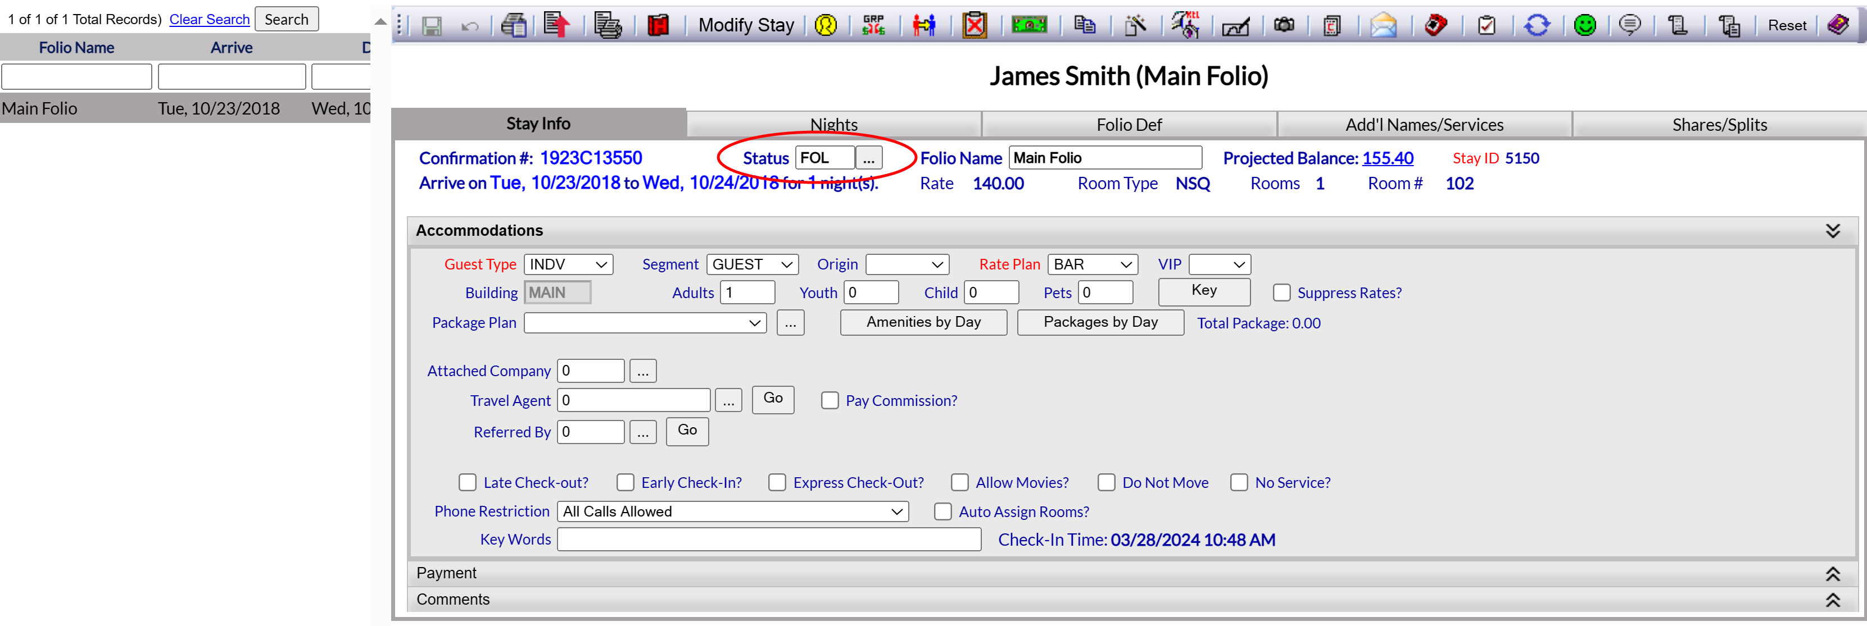
Task: Click the red book H icon
Action: point(658,25)
